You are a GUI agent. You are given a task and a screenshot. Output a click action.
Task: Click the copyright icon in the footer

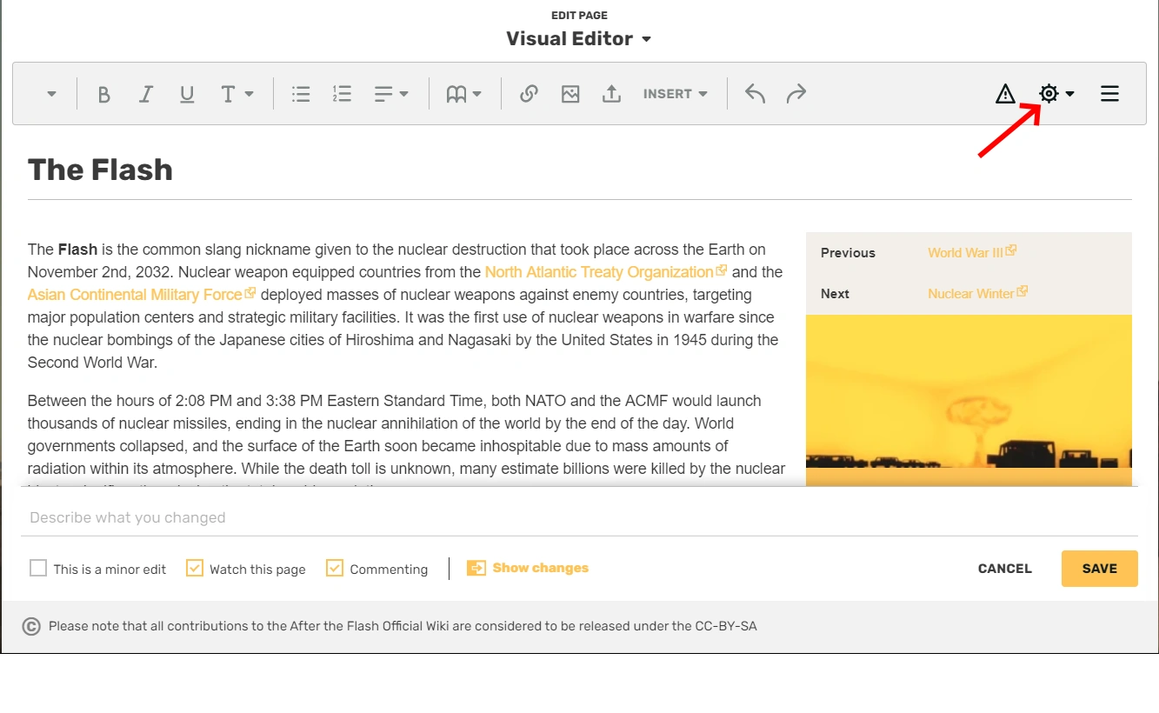[31, 626]
